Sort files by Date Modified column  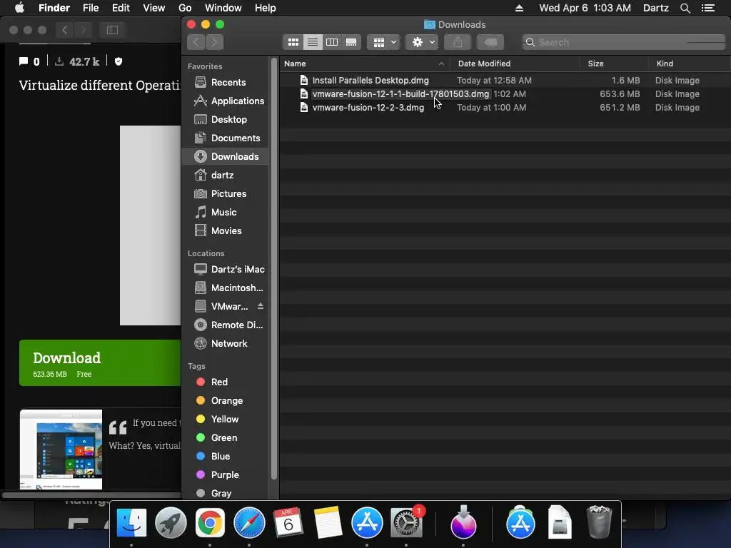coord(515,64)
